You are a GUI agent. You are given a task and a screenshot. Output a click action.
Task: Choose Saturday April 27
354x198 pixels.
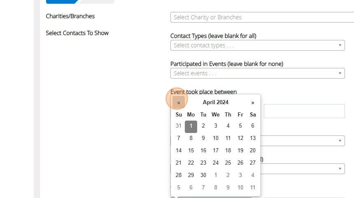pos(253,163)
